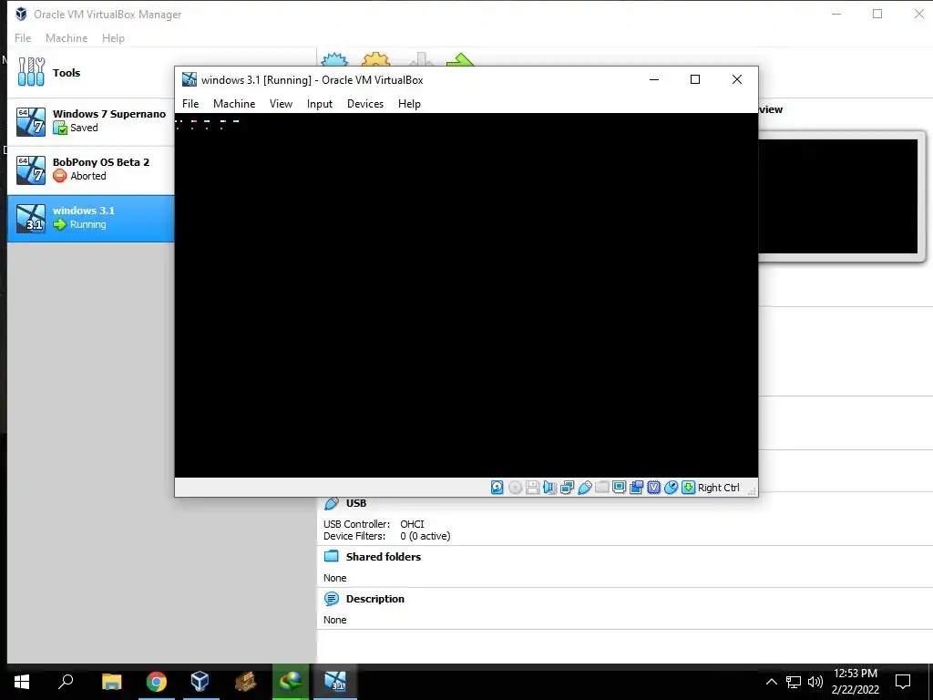The width and height of the screenshot is (933, 700).
Task: Click the Description section header
Action: pyautogui.click(x=374, y=599)
